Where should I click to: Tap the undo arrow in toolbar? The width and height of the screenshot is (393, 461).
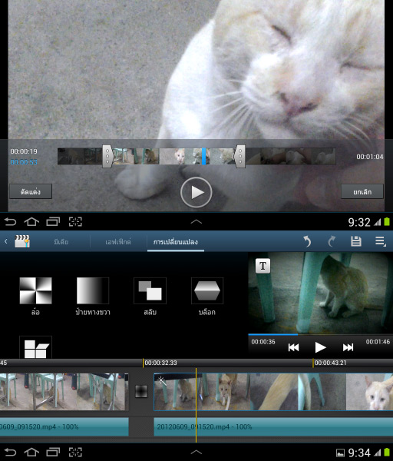coord(307,241)
